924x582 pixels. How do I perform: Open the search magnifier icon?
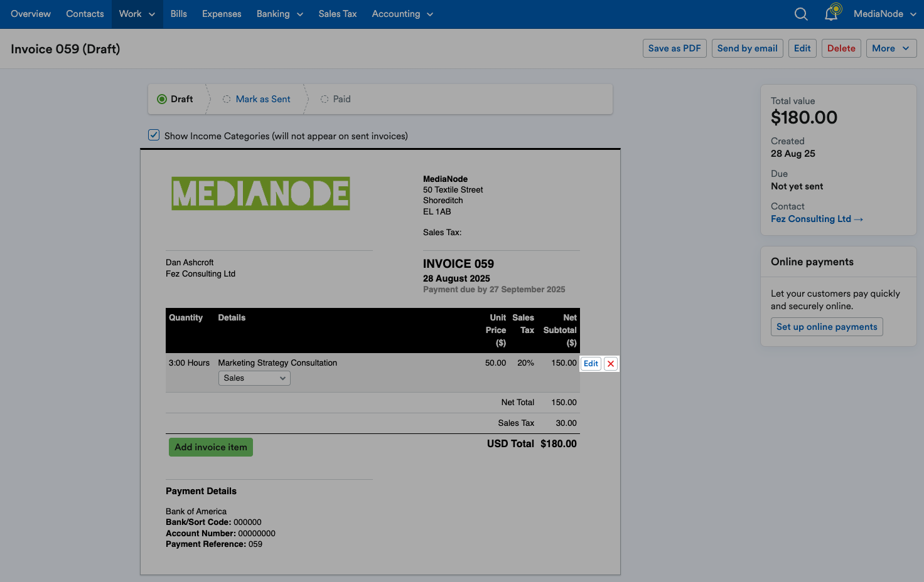(x=801, y=14)
